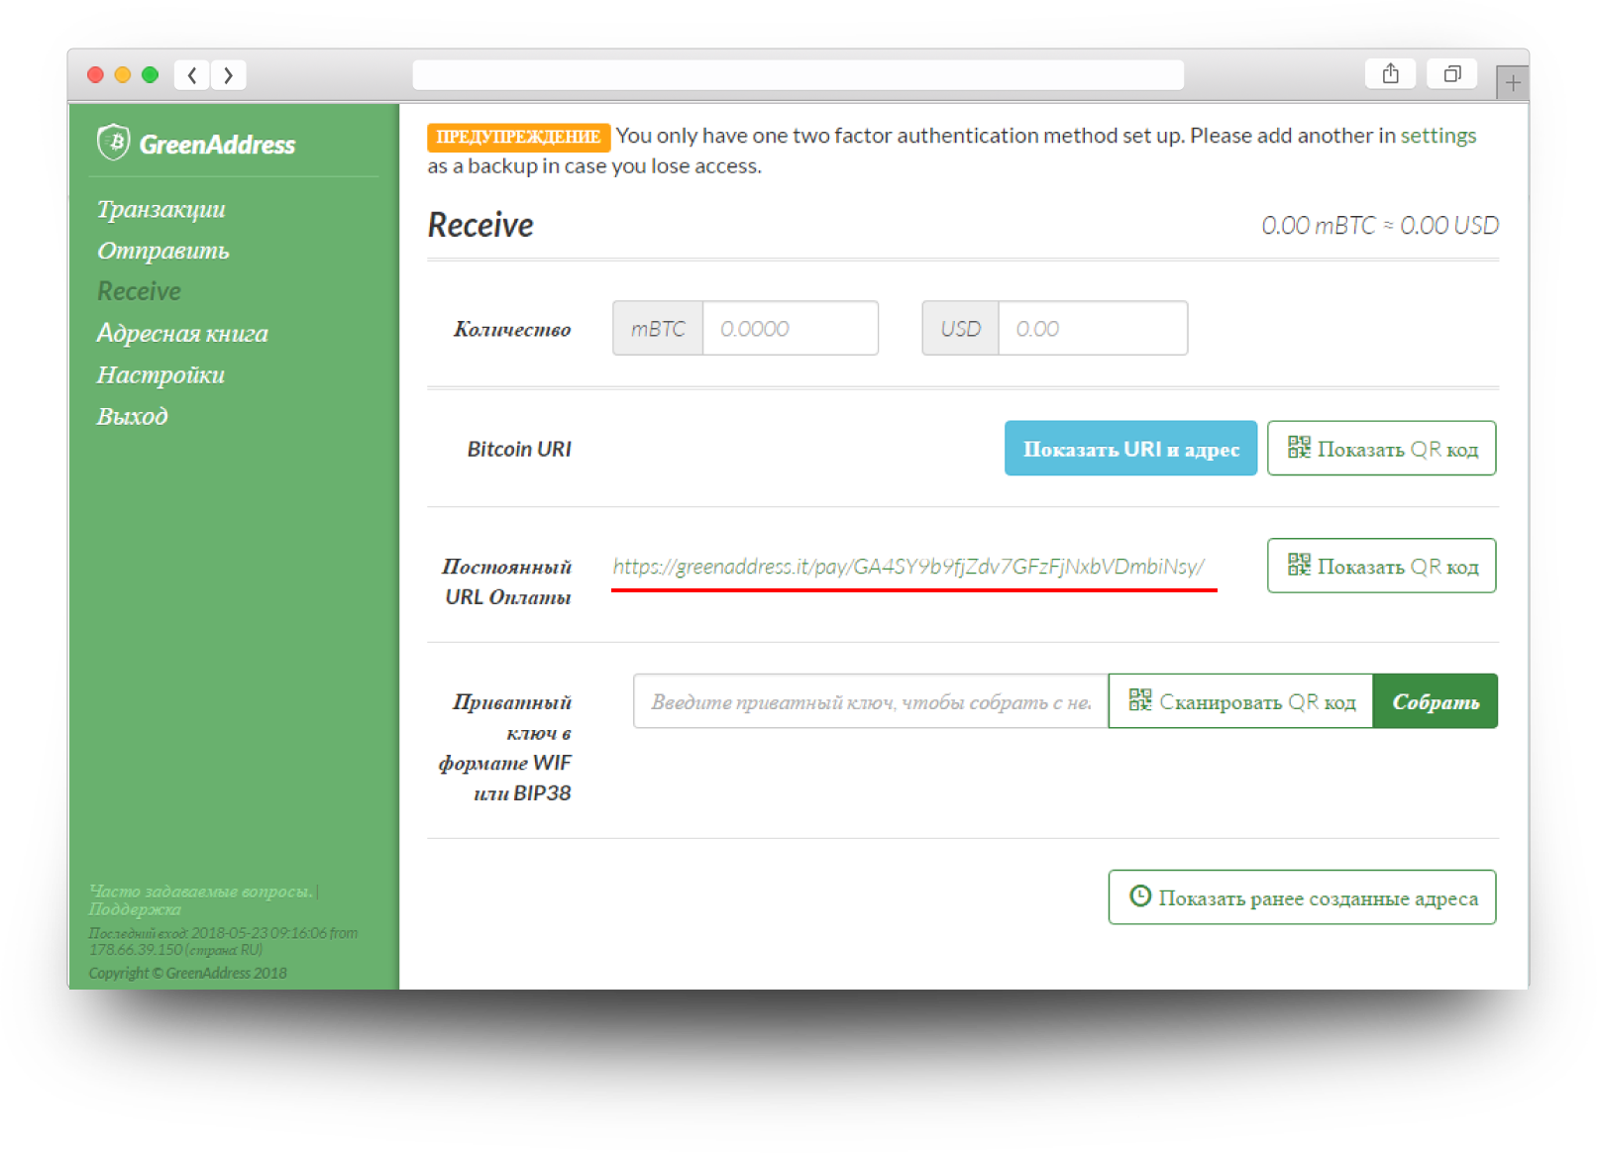The width and height of the screenshot is (1597, 1153).
Task: Show QR code for permanent payment URL
Action: [1381, 566]
